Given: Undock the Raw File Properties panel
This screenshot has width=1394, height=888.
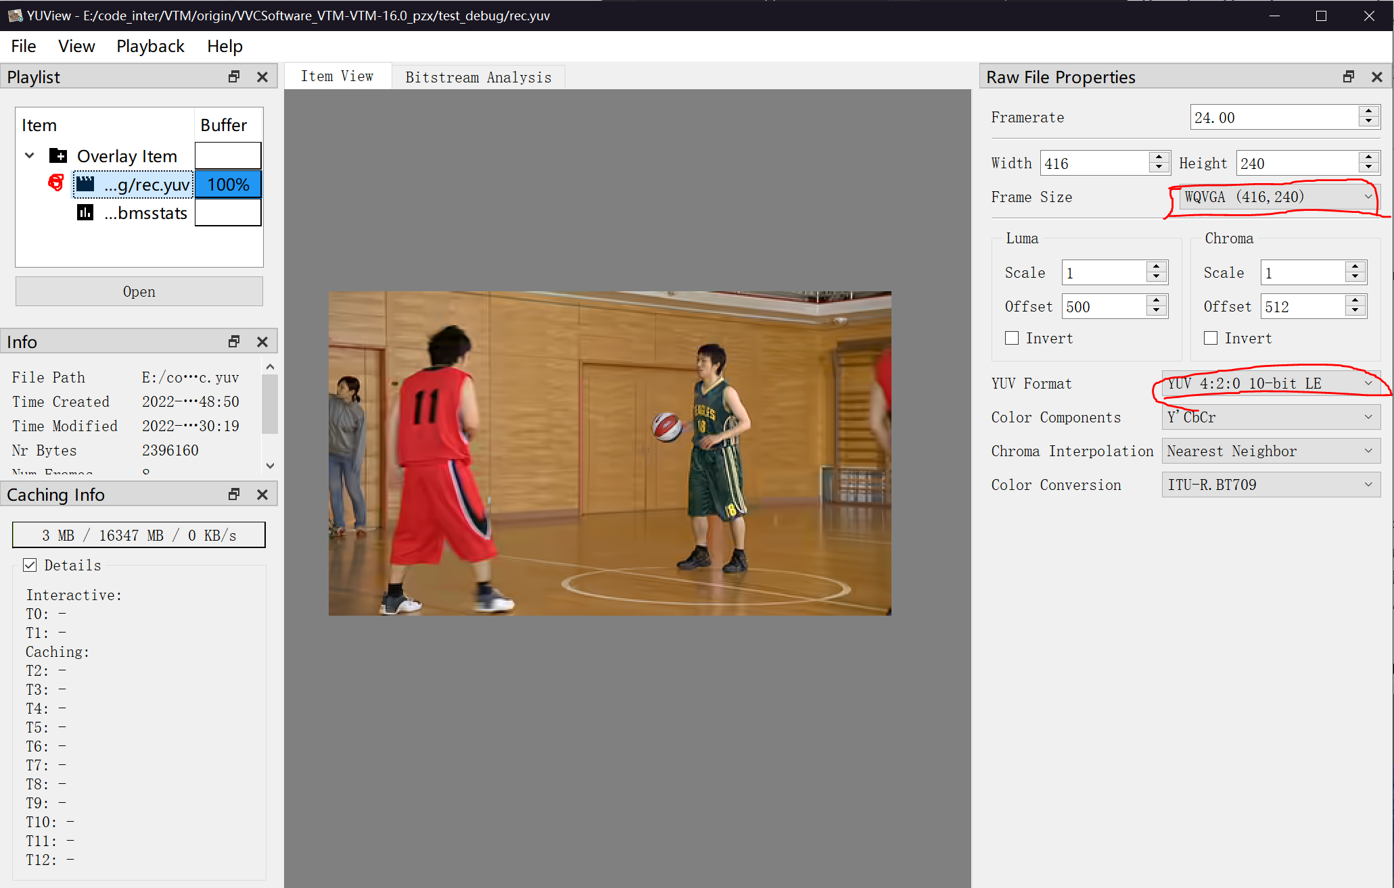Looking at the screenshot, I should 1349,77.
